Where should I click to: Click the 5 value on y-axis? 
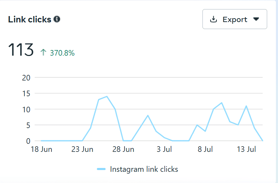[x=28, y=125]
